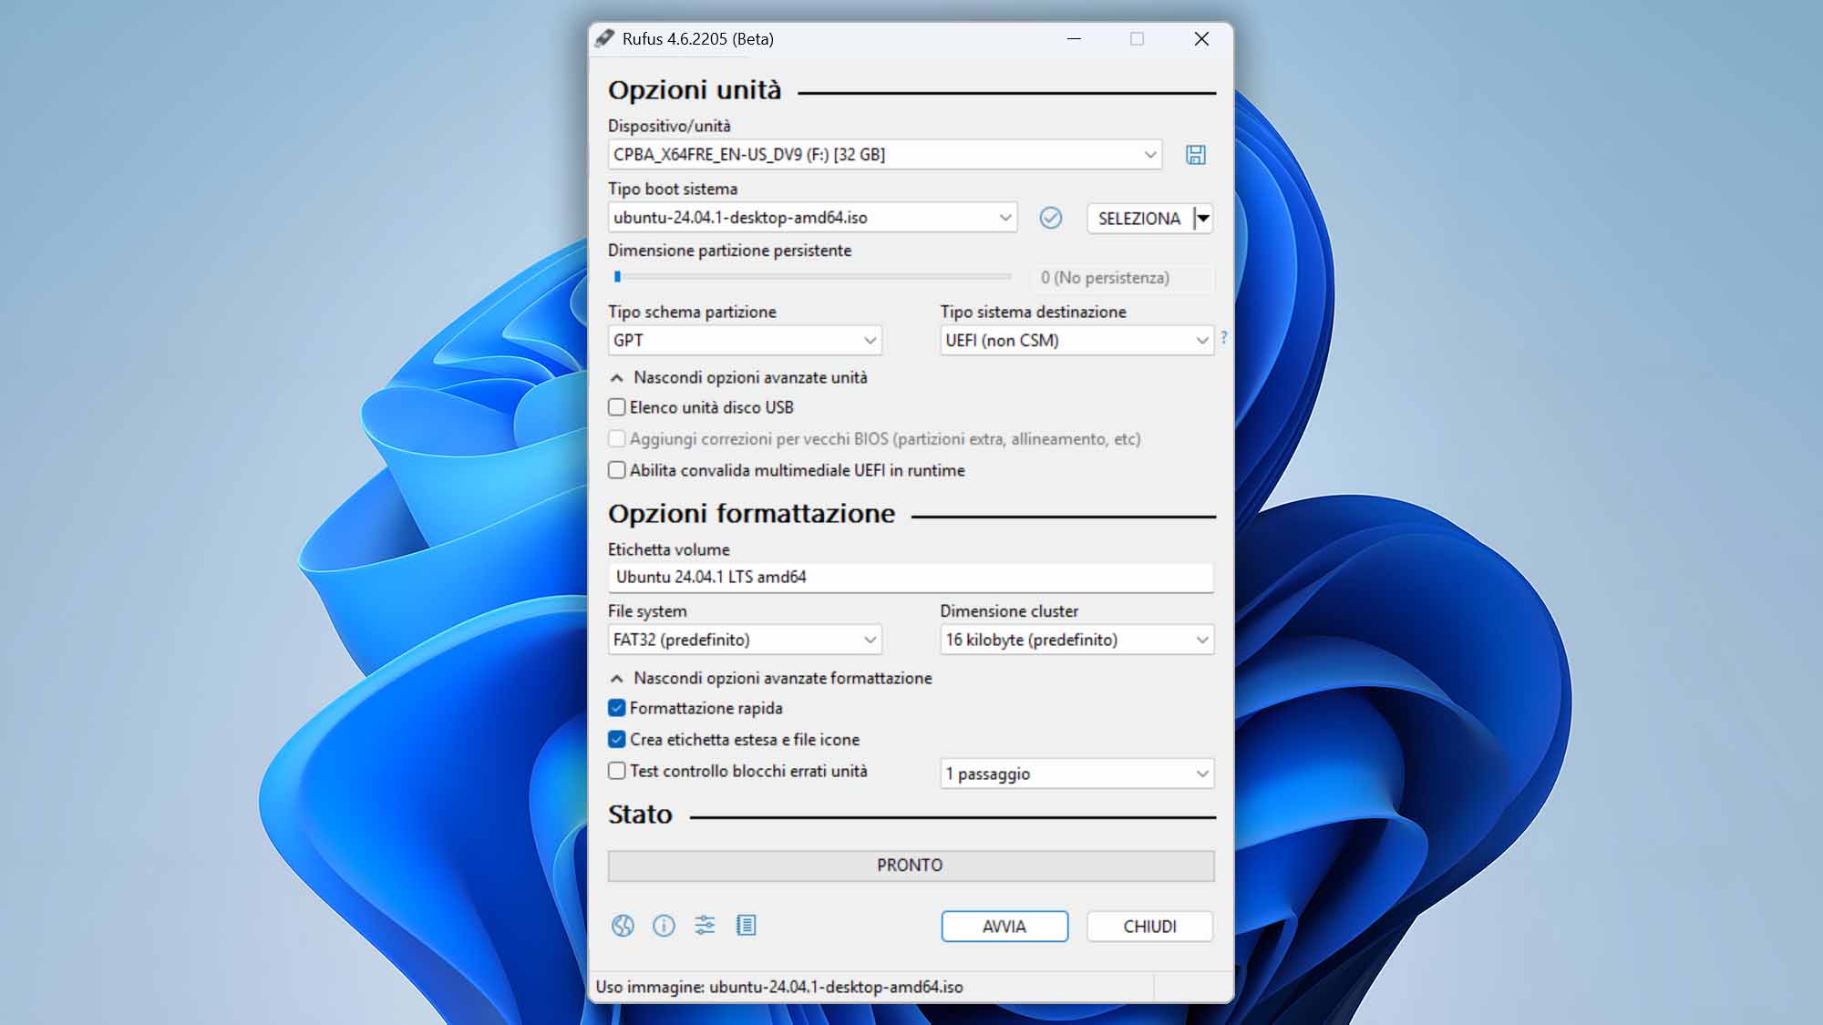Uncheck Formattazione rapida

click(617, 708)
